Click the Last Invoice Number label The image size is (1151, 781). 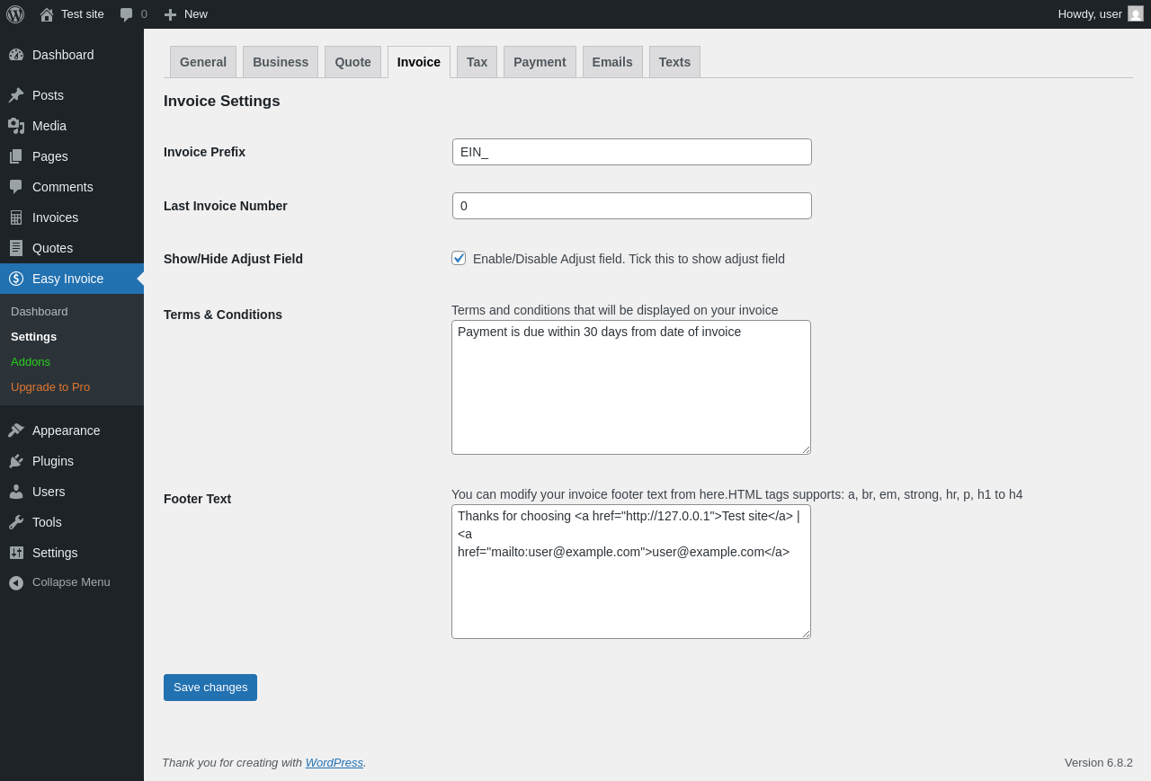point(226,206)
